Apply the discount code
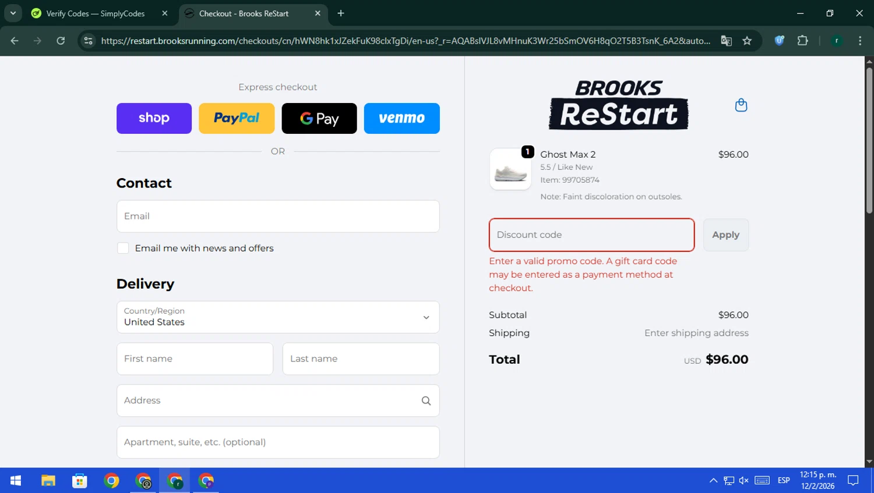Image resolution: width=874 pixels, height=493 pixels. (x=725, y=235)
